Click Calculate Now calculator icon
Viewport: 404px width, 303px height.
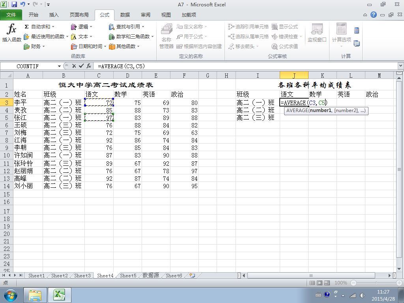[357, 30]
